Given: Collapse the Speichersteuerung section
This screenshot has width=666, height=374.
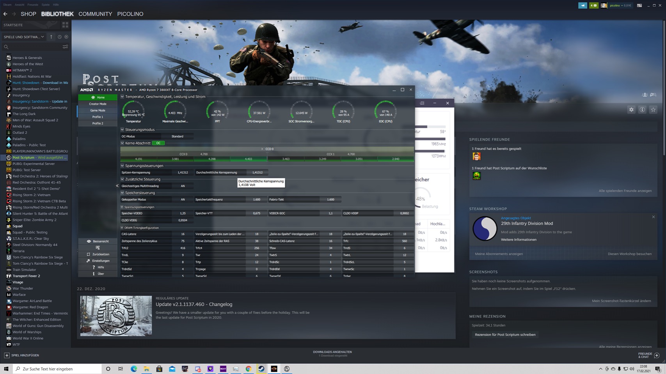Looking at the screenshot, I should point(122,193).
